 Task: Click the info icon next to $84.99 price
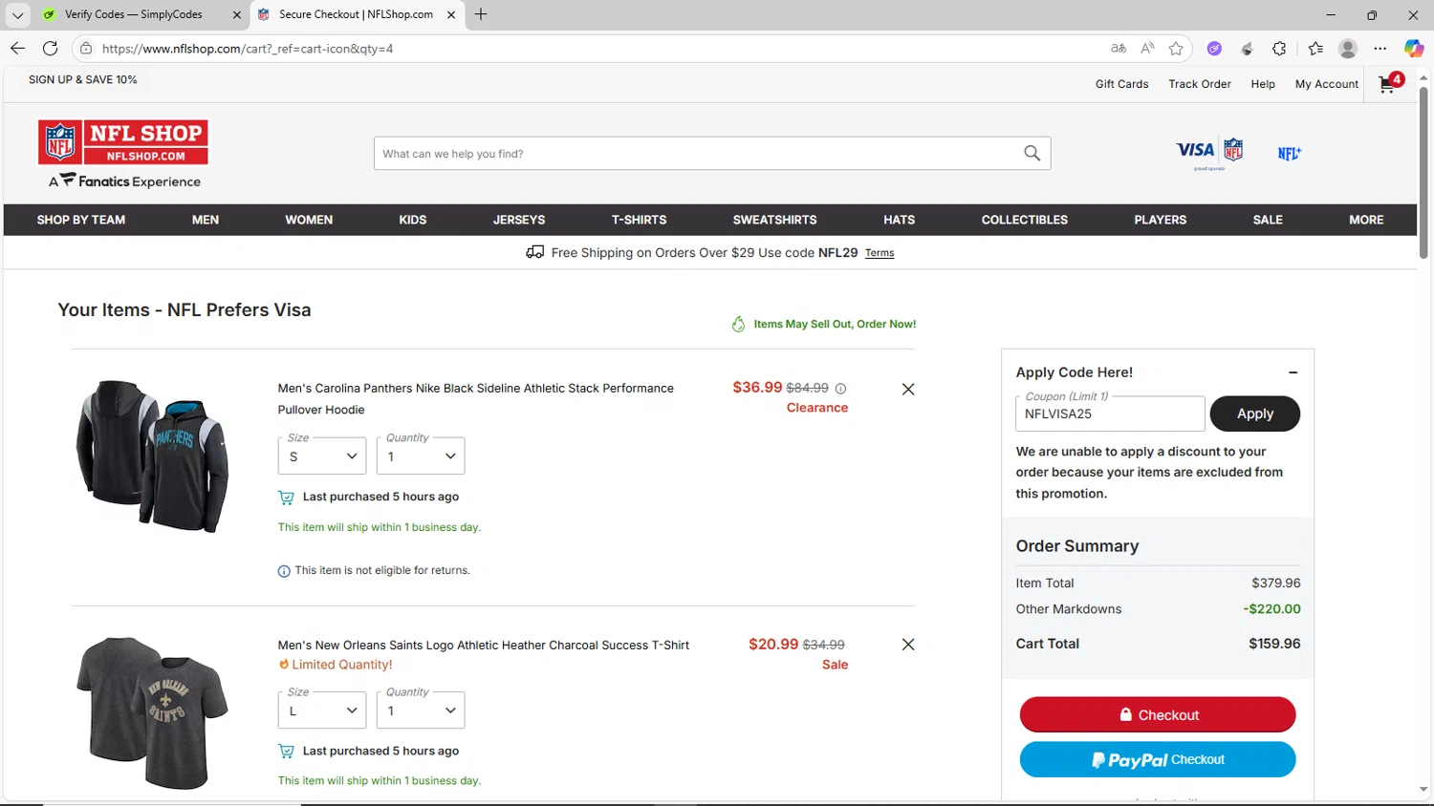[840, 389]
